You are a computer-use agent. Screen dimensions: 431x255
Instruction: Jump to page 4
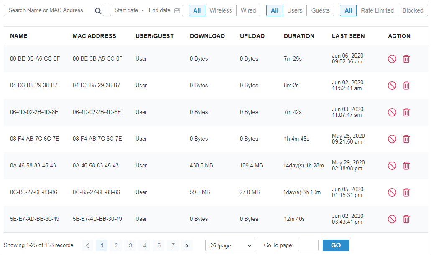click(x=145, y=246)
